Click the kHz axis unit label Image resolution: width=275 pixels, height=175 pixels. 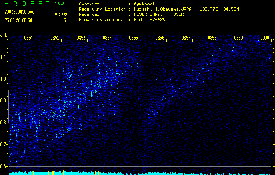[x=4, y=35]
